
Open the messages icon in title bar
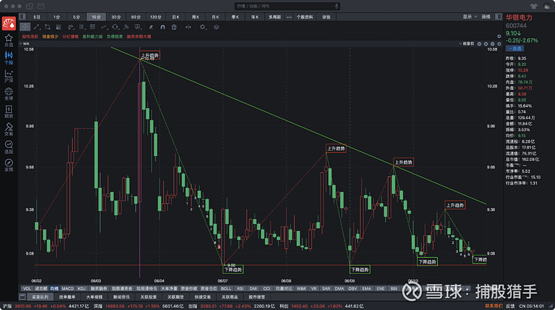41,6
